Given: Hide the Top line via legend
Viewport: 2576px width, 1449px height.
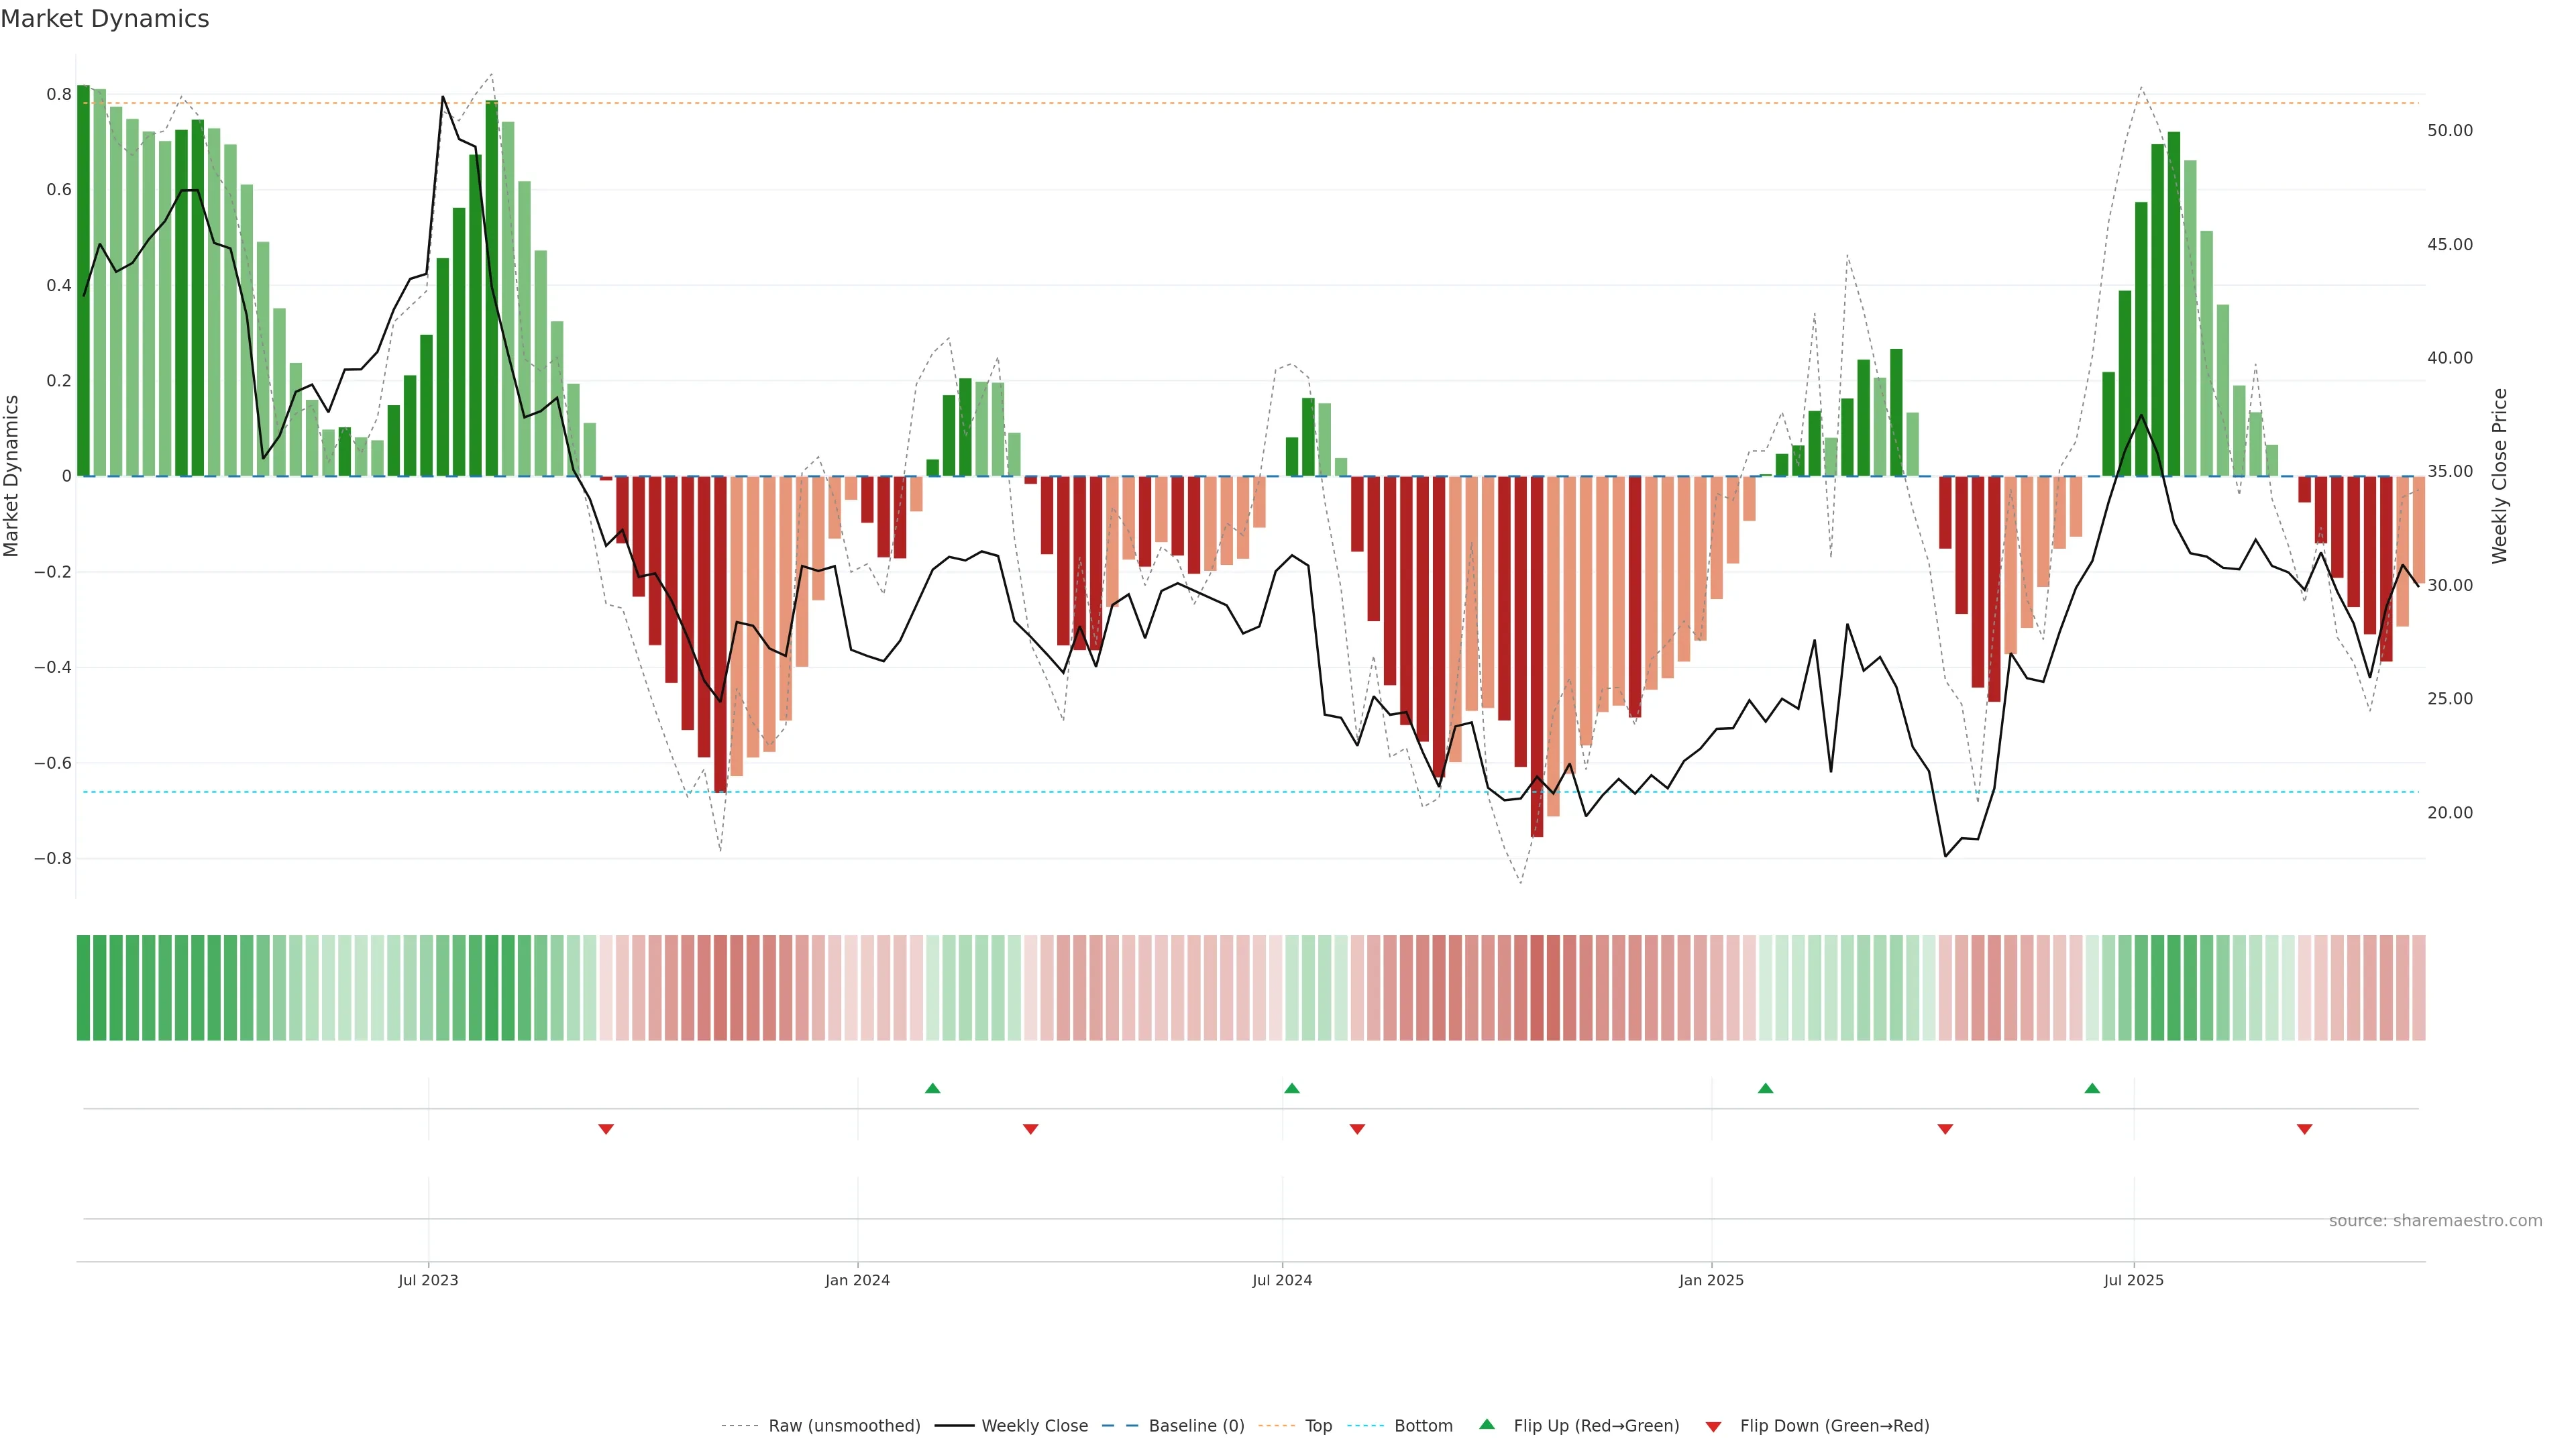Looking at the screenshot, I should [1318, 1425].
